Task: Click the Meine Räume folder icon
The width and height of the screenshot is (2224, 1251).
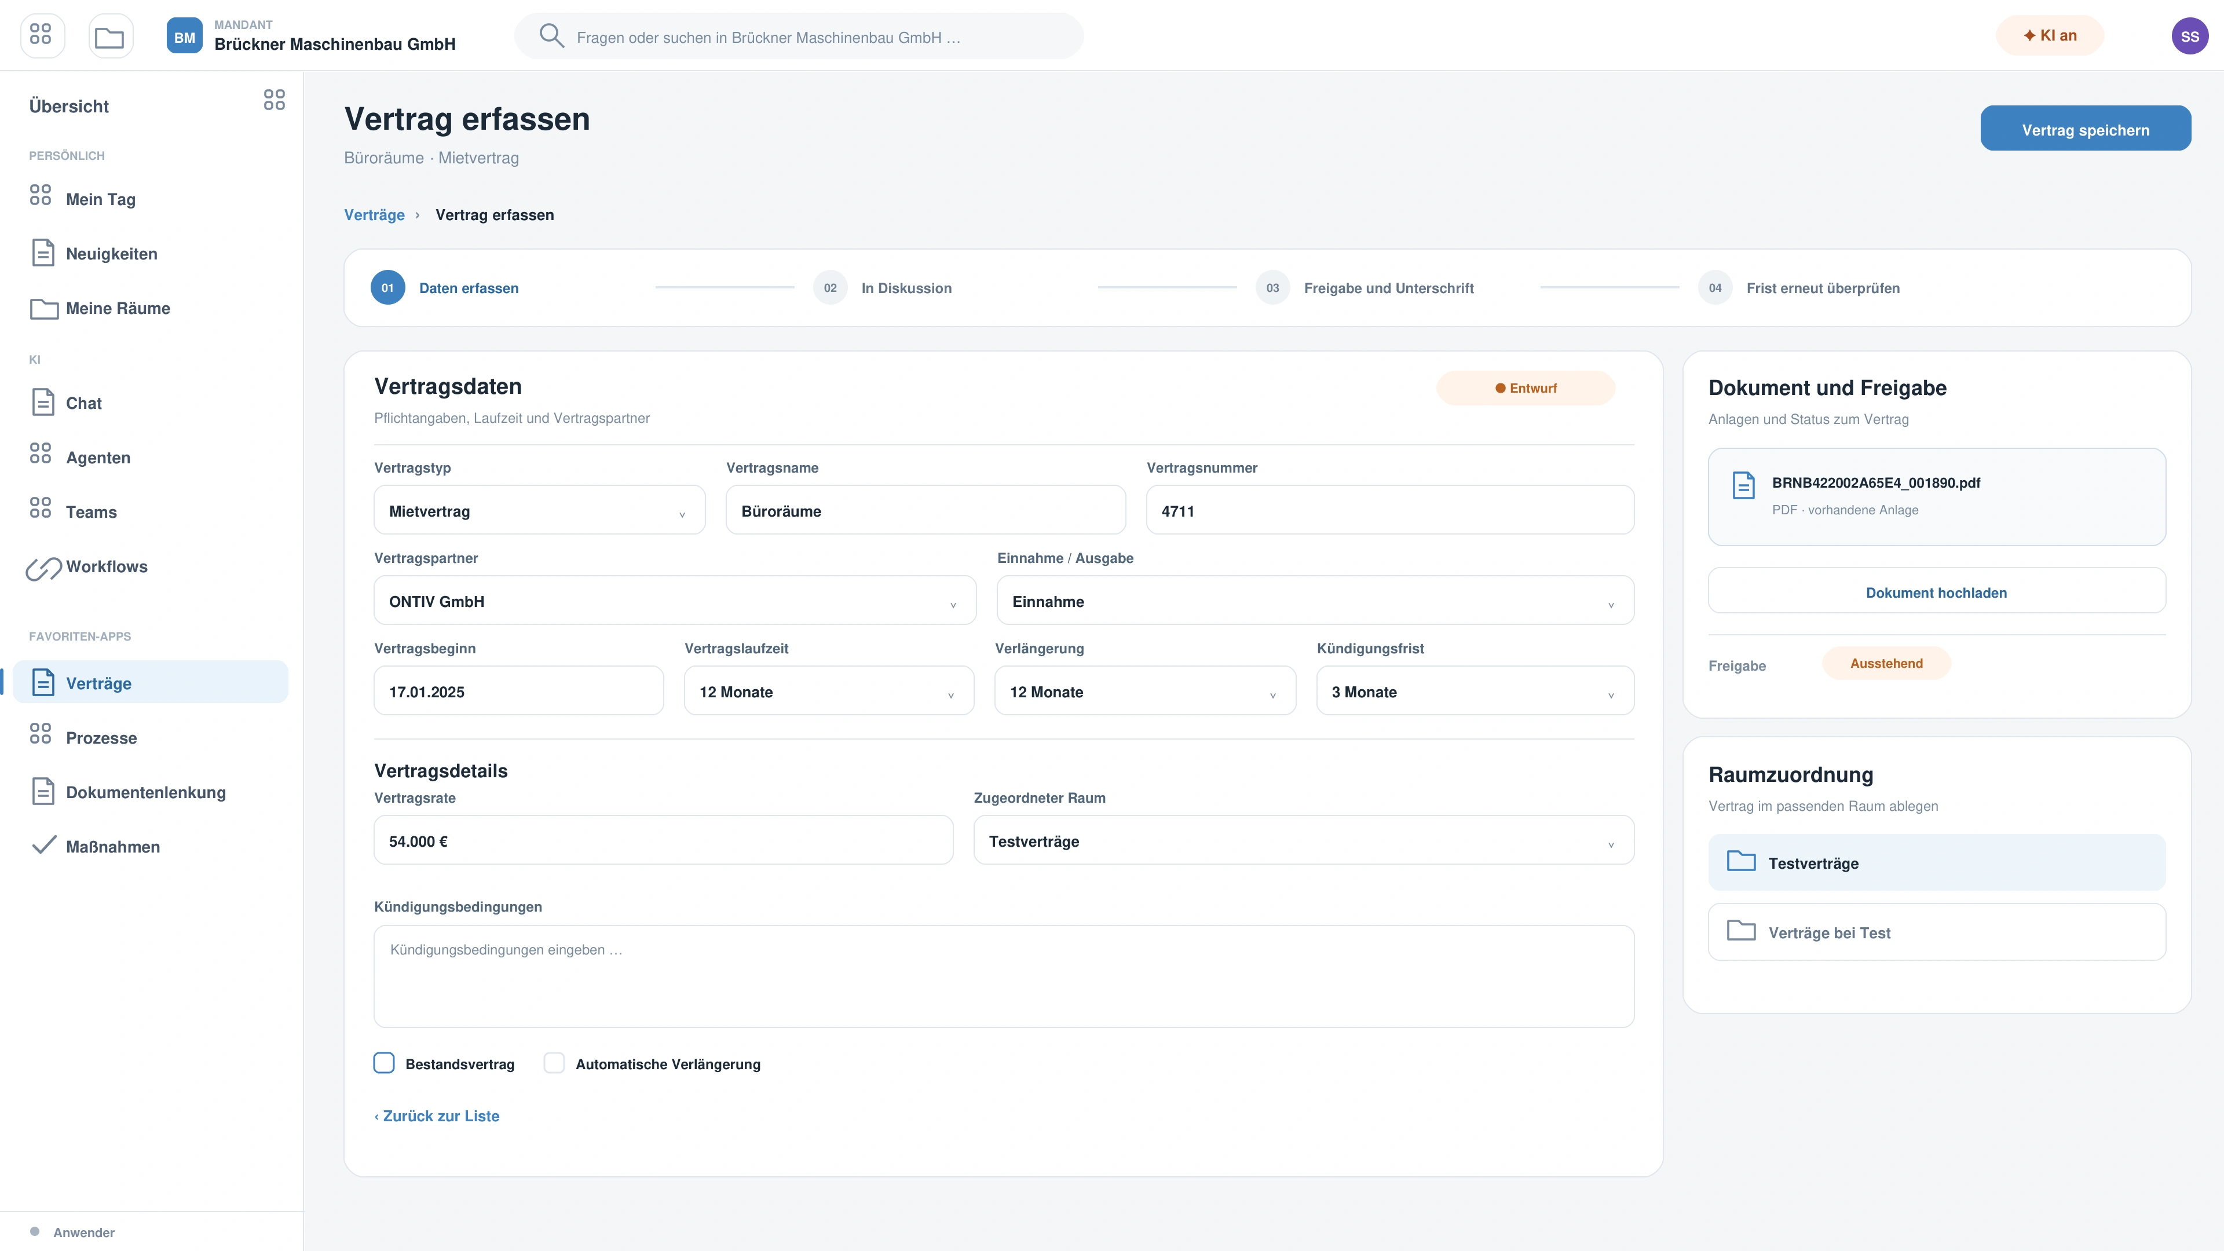Action: tap(44, 308)
